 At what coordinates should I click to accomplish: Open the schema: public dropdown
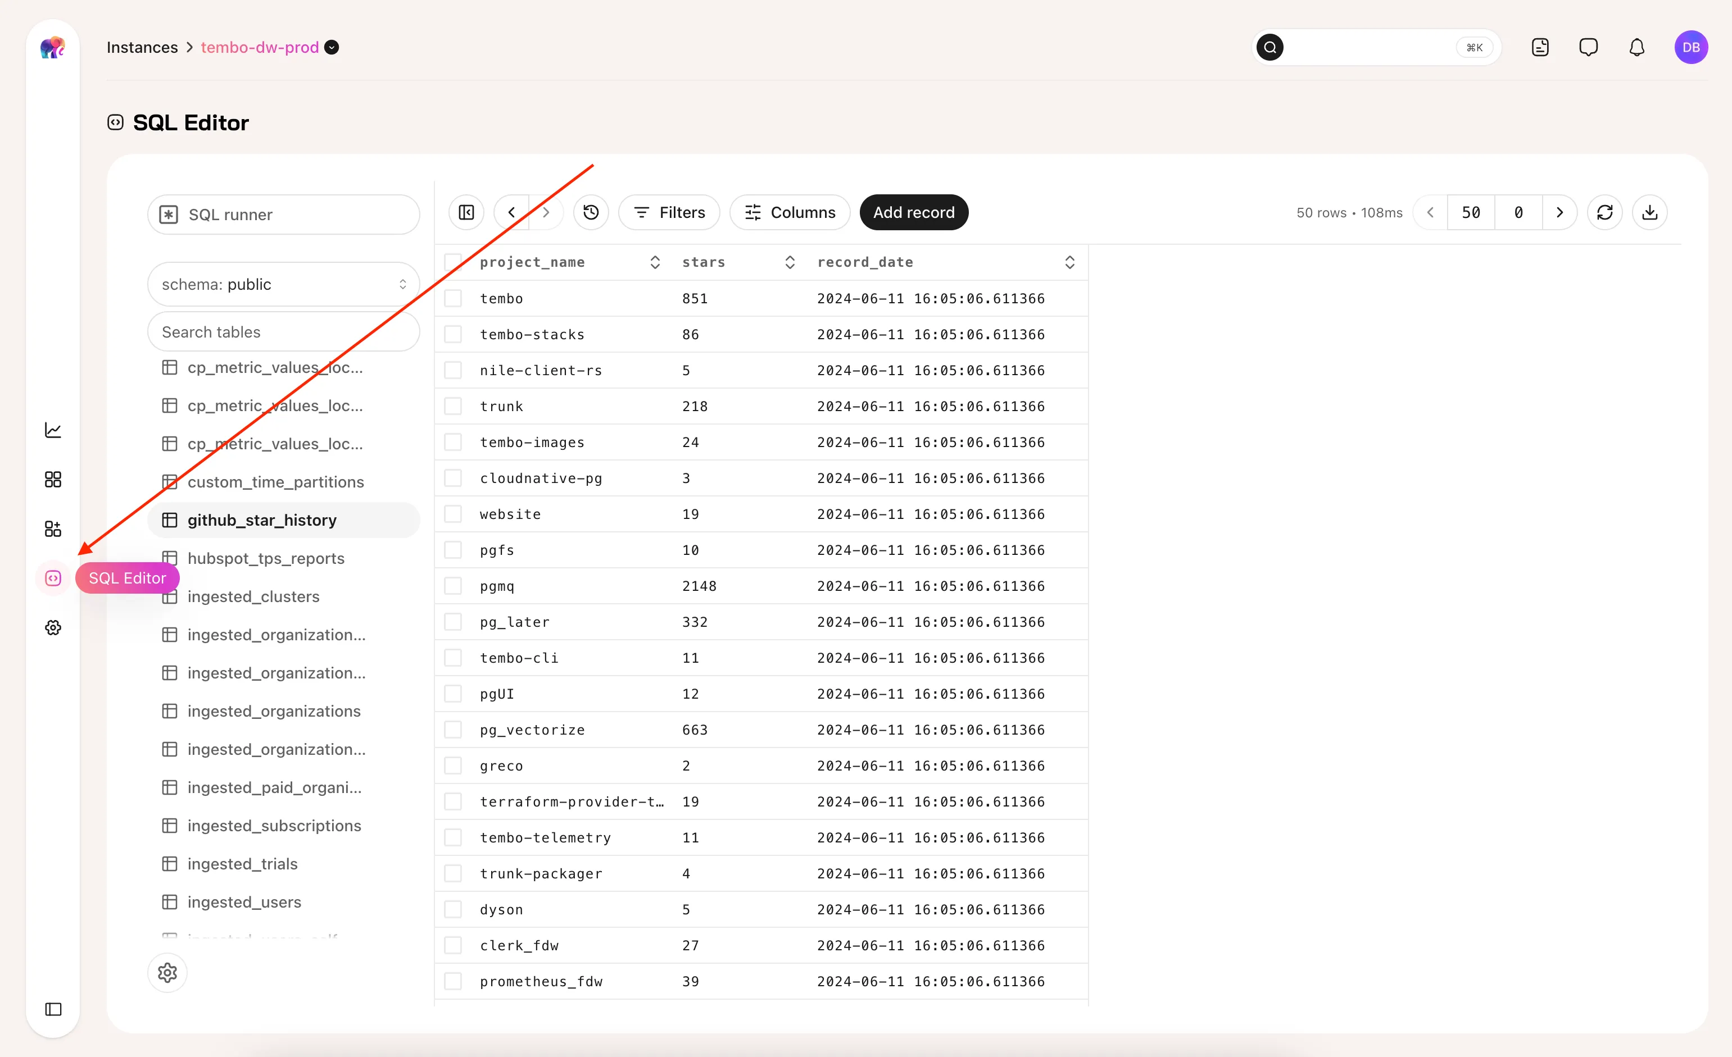(x=283, y=284)
